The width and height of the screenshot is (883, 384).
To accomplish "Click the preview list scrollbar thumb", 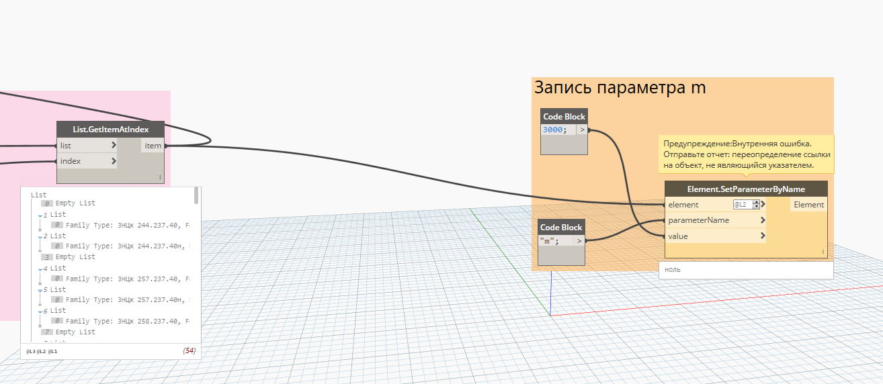I will coord(196,195).
